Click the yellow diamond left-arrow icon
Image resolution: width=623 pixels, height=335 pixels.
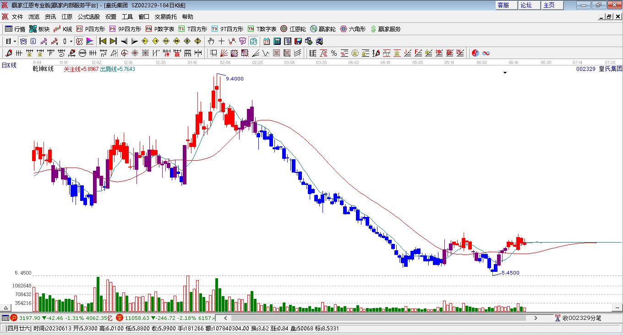[x=145, y=41]
